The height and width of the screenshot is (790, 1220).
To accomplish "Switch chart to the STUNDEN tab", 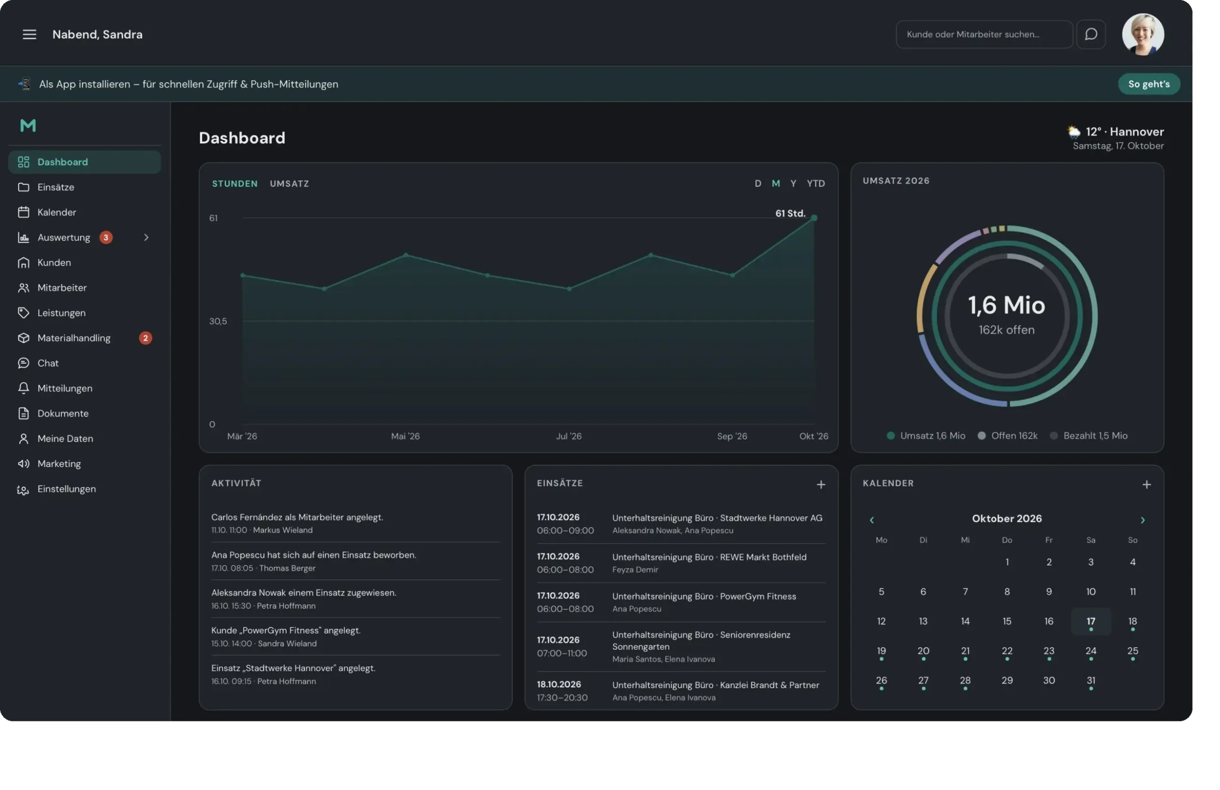I will [235, 184].
